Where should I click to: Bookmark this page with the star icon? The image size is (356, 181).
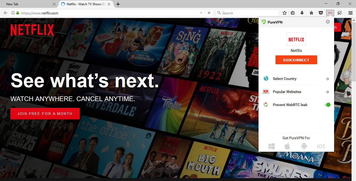(285, 13)
